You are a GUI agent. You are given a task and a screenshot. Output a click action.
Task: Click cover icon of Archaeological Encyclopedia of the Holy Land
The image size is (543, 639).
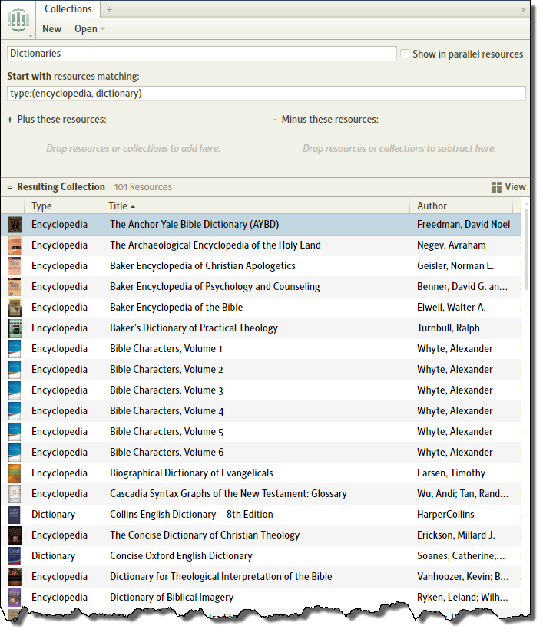(15, 247)
